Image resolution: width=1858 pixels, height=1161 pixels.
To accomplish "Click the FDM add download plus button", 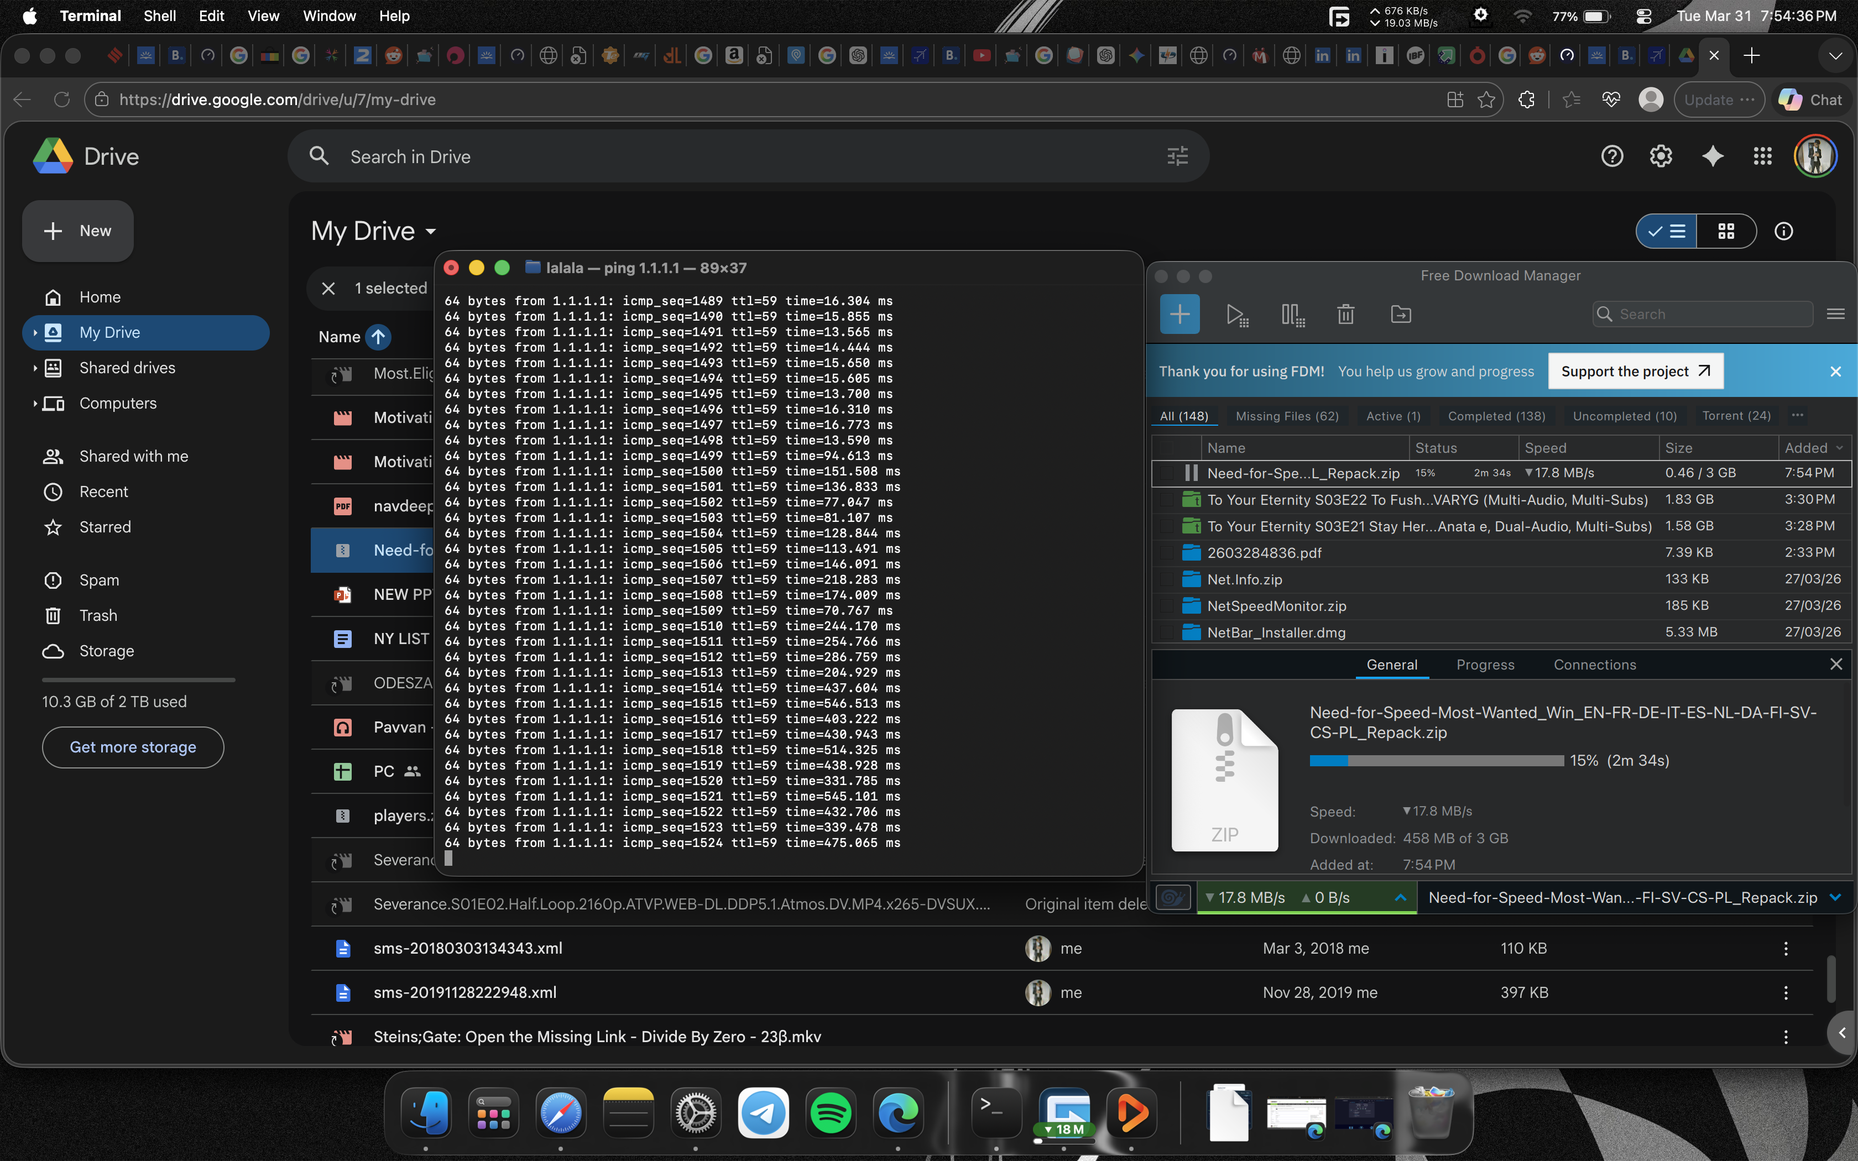I will (x=1179, y=314).
